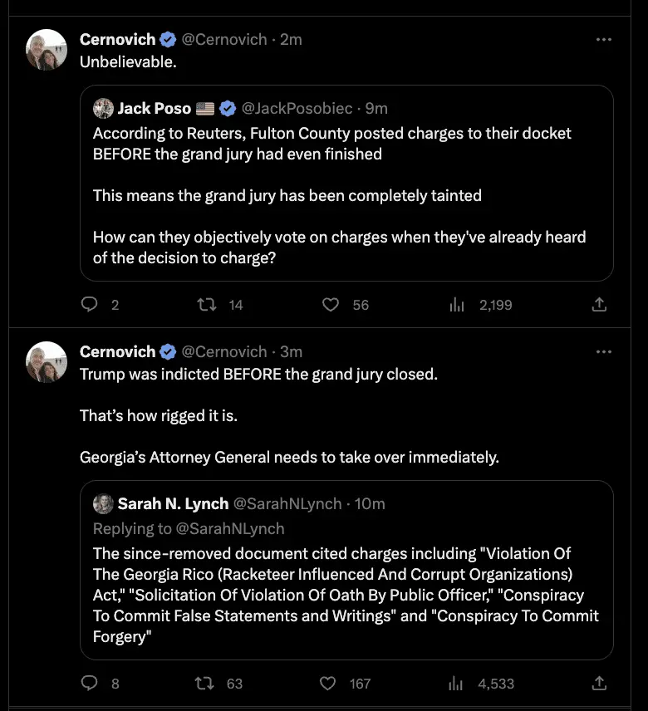The image size is (648, 711).
Task: Reply to "Trump was indicted" tweet
Action: click(x=90, y=684)
